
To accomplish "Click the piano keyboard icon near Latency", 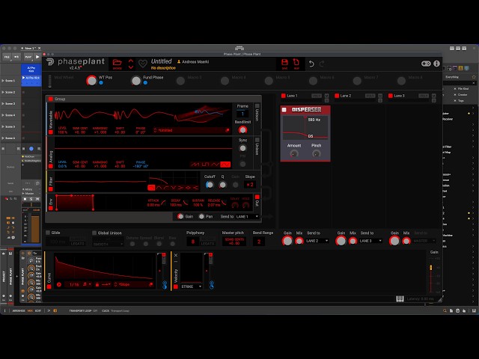I will pyautogui.click(x=400, y=299).
